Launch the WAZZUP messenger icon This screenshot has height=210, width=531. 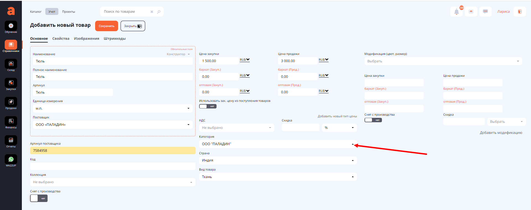pyautogui.click(x=11, y=160)
